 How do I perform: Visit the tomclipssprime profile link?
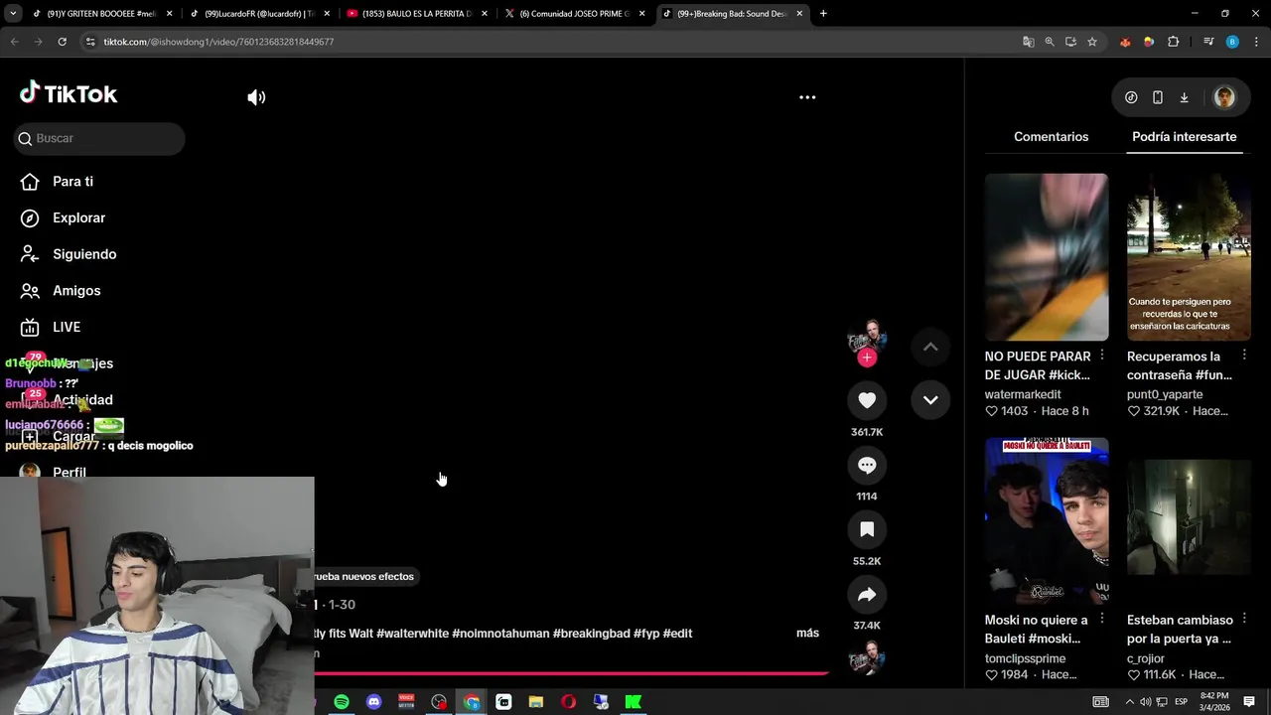coord(1025,658)
